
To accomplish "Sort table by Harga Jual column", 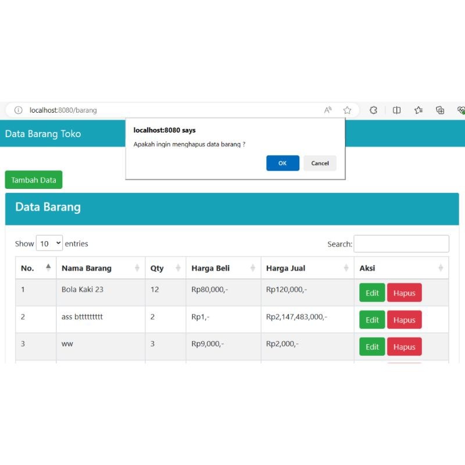I will pos(307,268).
